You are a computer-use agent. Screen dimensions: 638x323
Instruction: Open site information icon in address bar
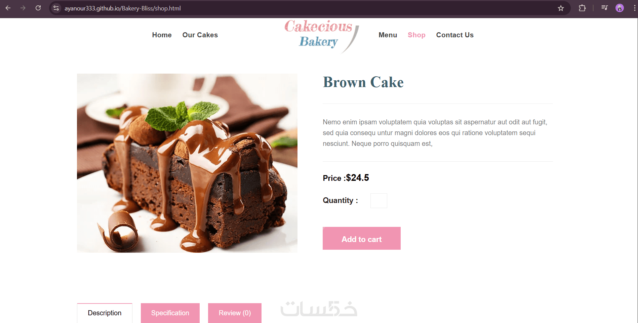coord(56,8)
